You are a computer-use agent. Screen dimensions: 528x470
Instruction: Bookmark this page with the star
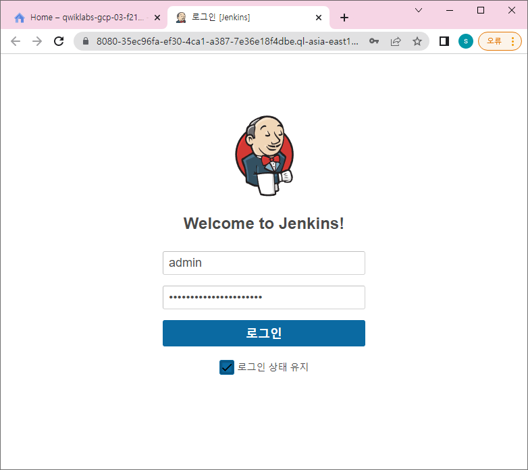click(x=417, y=41)
